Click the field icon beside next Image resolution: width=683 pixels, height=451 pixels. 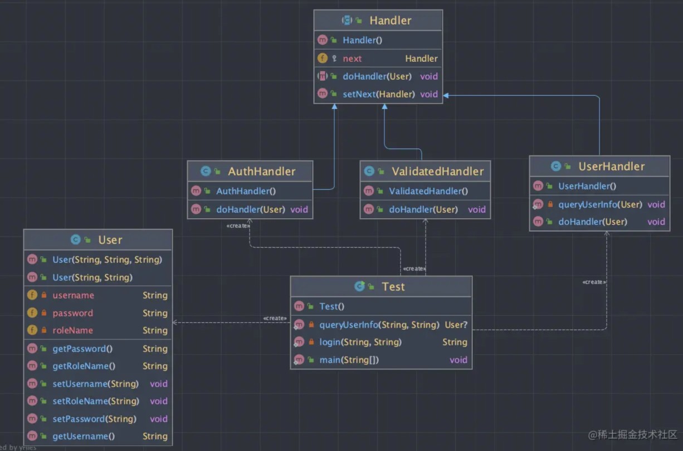(x=323, y=58)
